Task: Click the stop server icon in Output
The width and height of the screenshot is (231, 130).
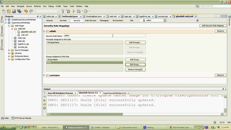Action: pos(45,104)
